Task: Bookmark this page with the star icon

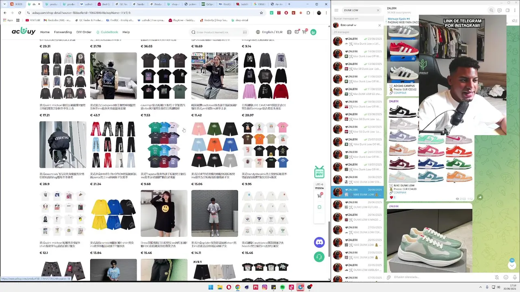Action: [261, 13]
